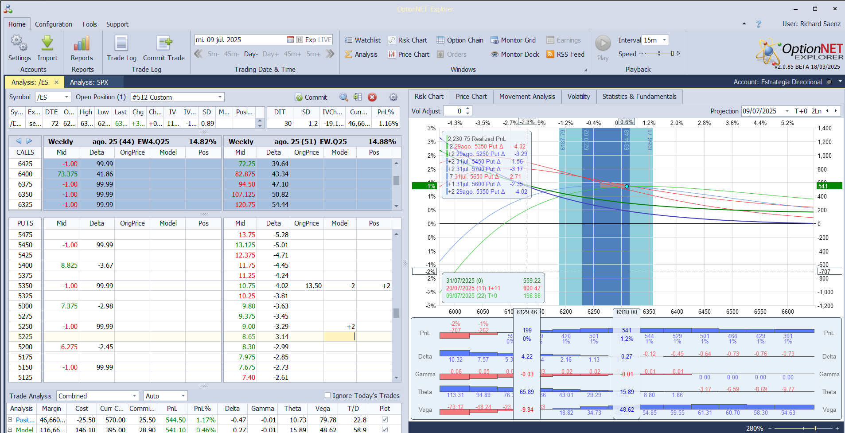This screenshot has width=845, height=433.
Task: Open the Tools ribbon tab
Action: pyautogui.click(x=89, y=24)
